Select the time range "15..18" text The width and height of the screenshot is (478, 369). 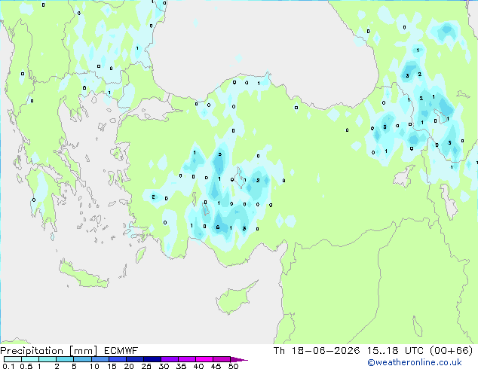coord(382,351)
